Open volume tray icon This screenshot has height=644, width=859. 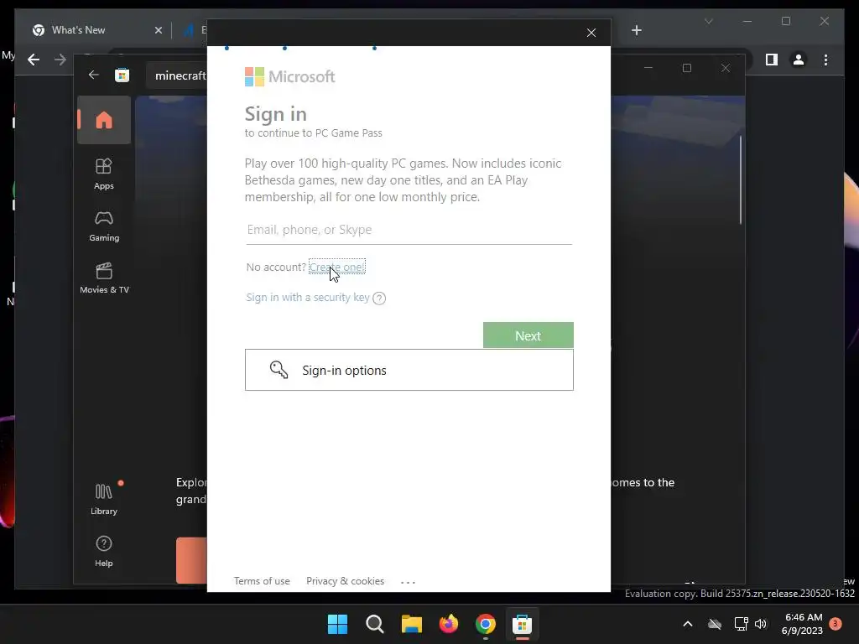(x=761, y=624)
